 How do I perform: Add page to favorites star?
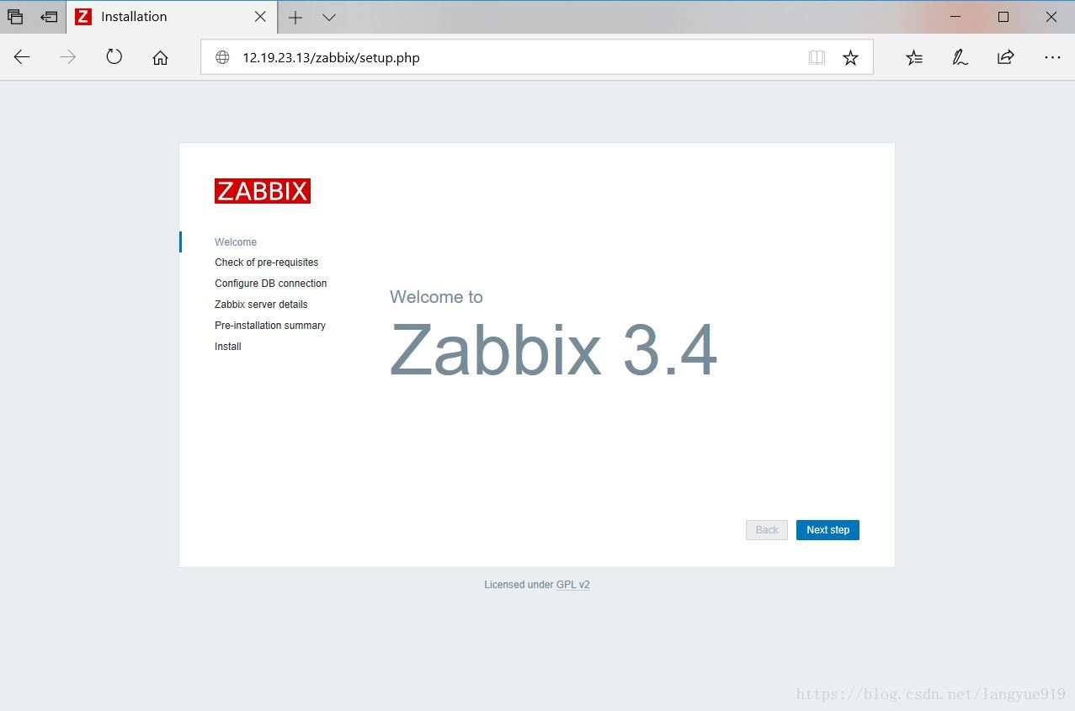[851, 57]
